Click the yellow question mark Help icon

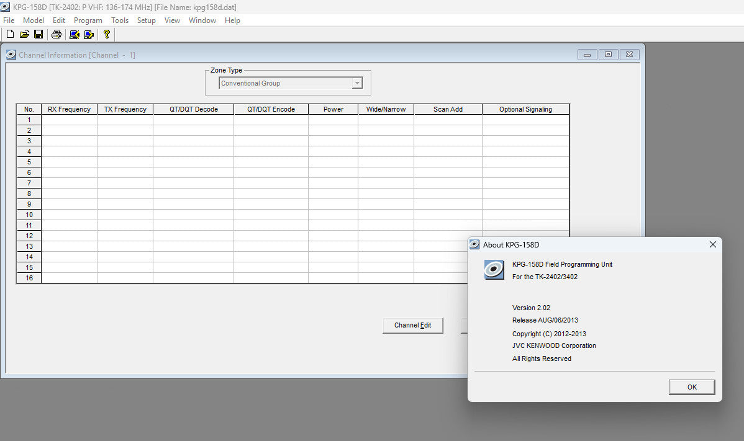pyautogui.click(x=107, y=34)
